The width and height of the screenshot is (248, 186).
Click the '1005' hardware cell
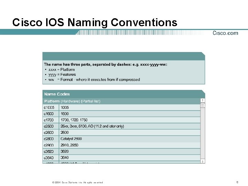coord(130,107)
